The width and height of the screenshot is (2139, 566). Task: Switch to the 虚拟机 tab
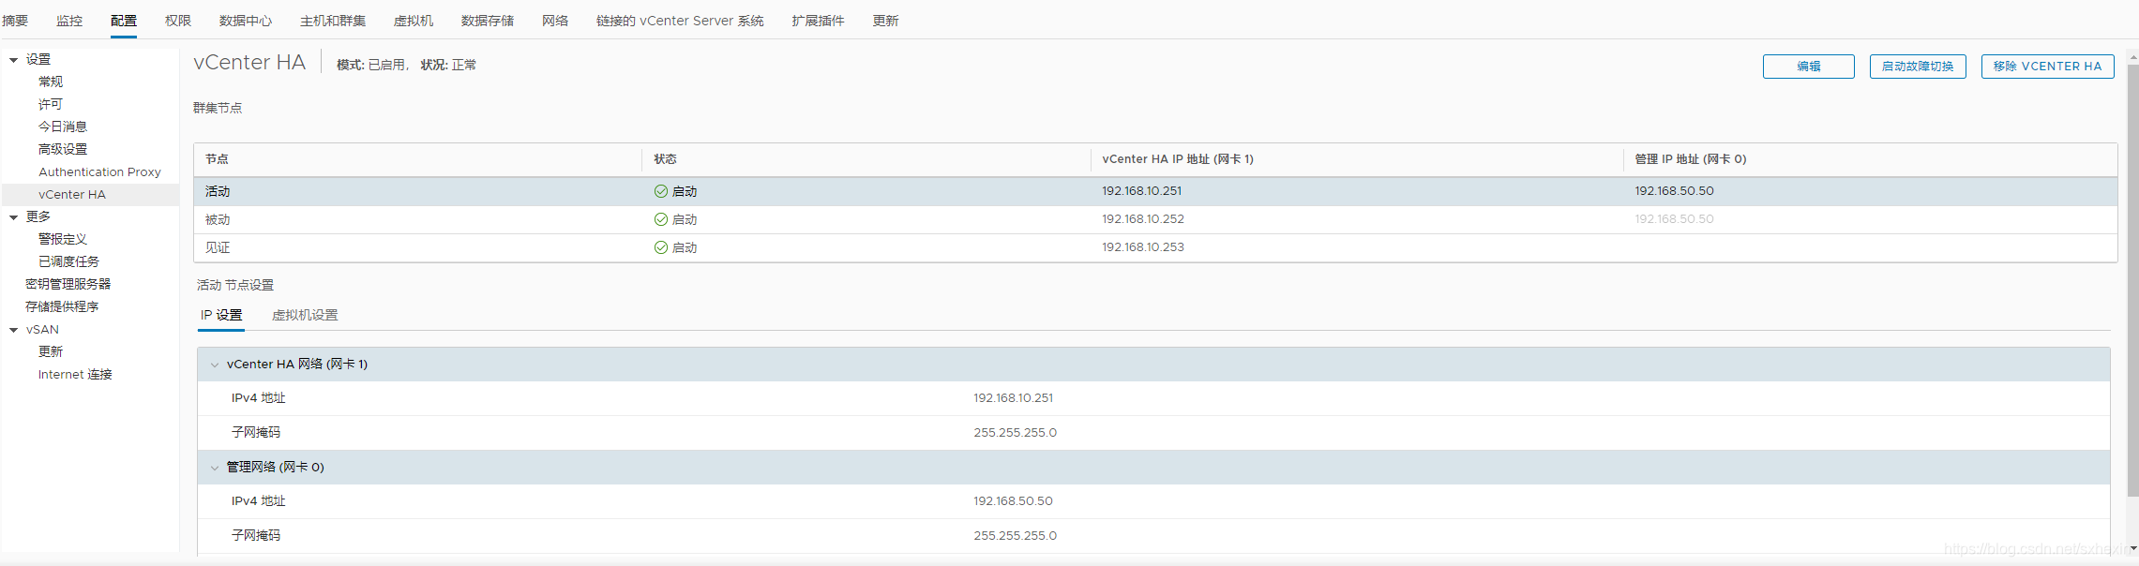click(x=414, y=21)
